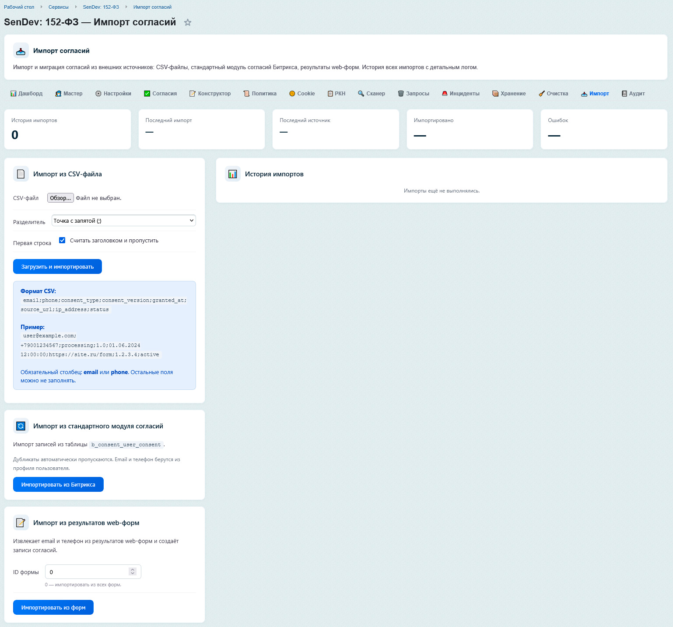
Task: Open the Cookie icon tab
Action: [292, 94]
